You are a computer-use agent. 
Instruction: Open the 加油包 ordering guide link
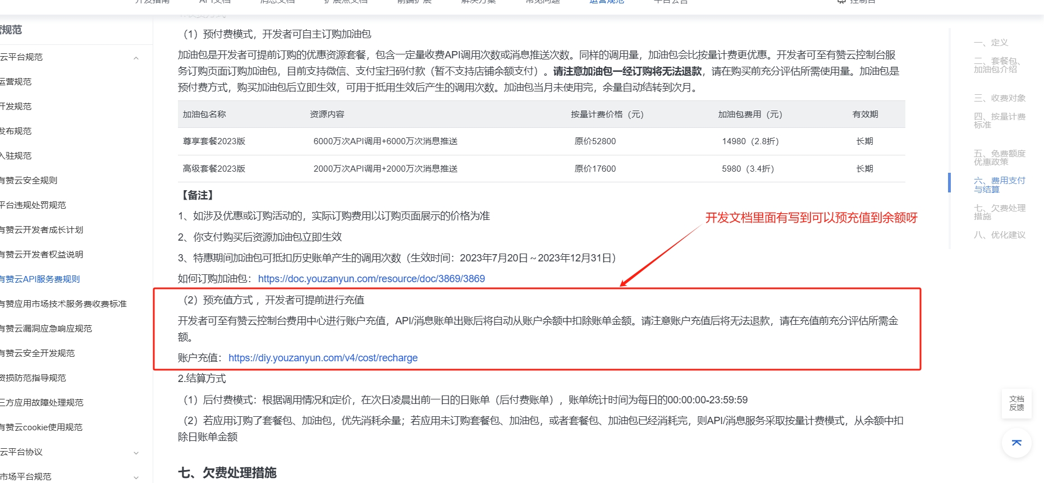[371, 279]
